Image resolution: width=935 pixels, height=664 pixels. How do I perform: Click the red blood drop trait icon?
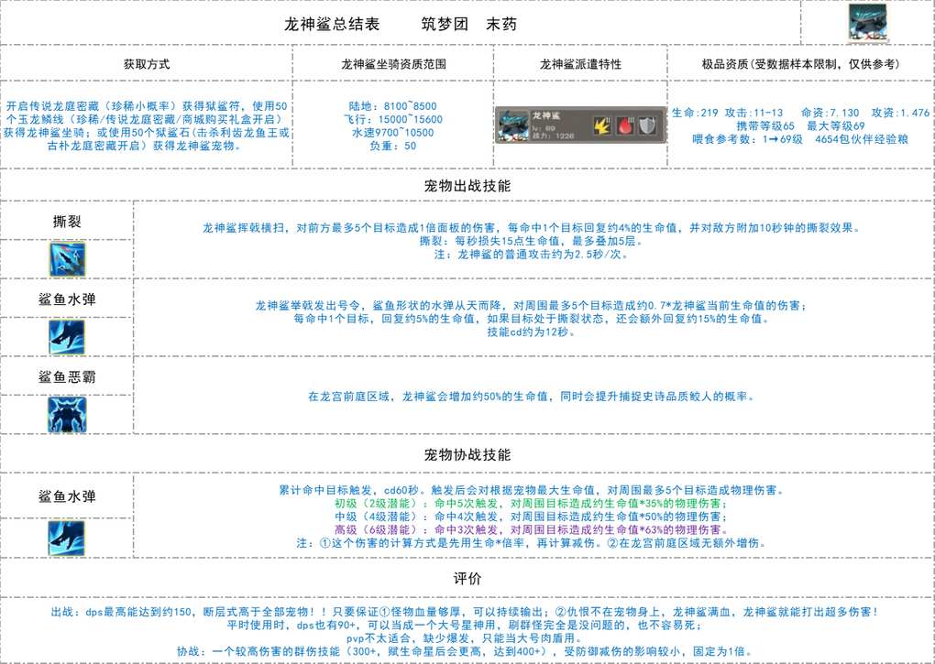[625, 125]
